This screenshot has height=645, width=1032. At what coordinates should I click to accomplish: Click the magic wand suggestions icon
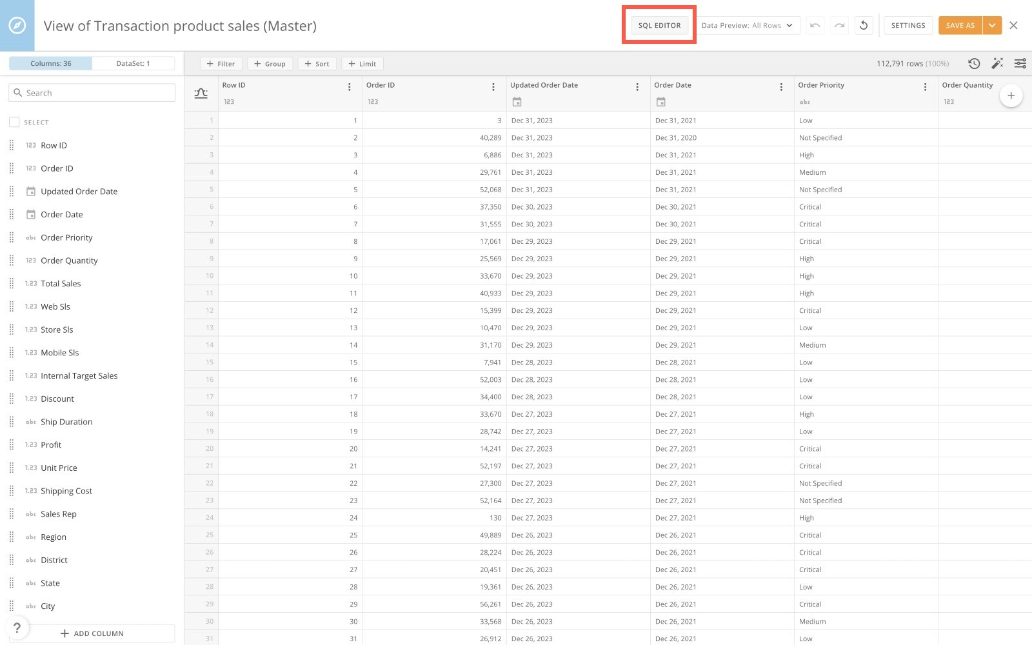997,63
